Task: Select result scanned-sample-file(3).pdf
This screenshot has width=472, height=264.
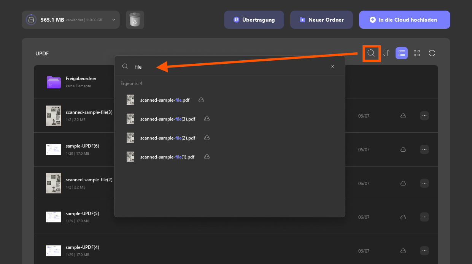Action: point(168,119)
